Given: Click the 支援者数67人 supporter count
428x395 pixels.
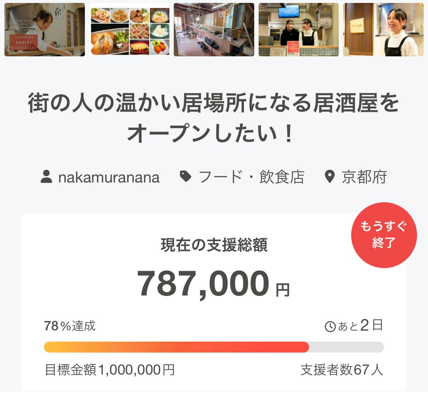Looking at the screenshot, I should point(342,370).
